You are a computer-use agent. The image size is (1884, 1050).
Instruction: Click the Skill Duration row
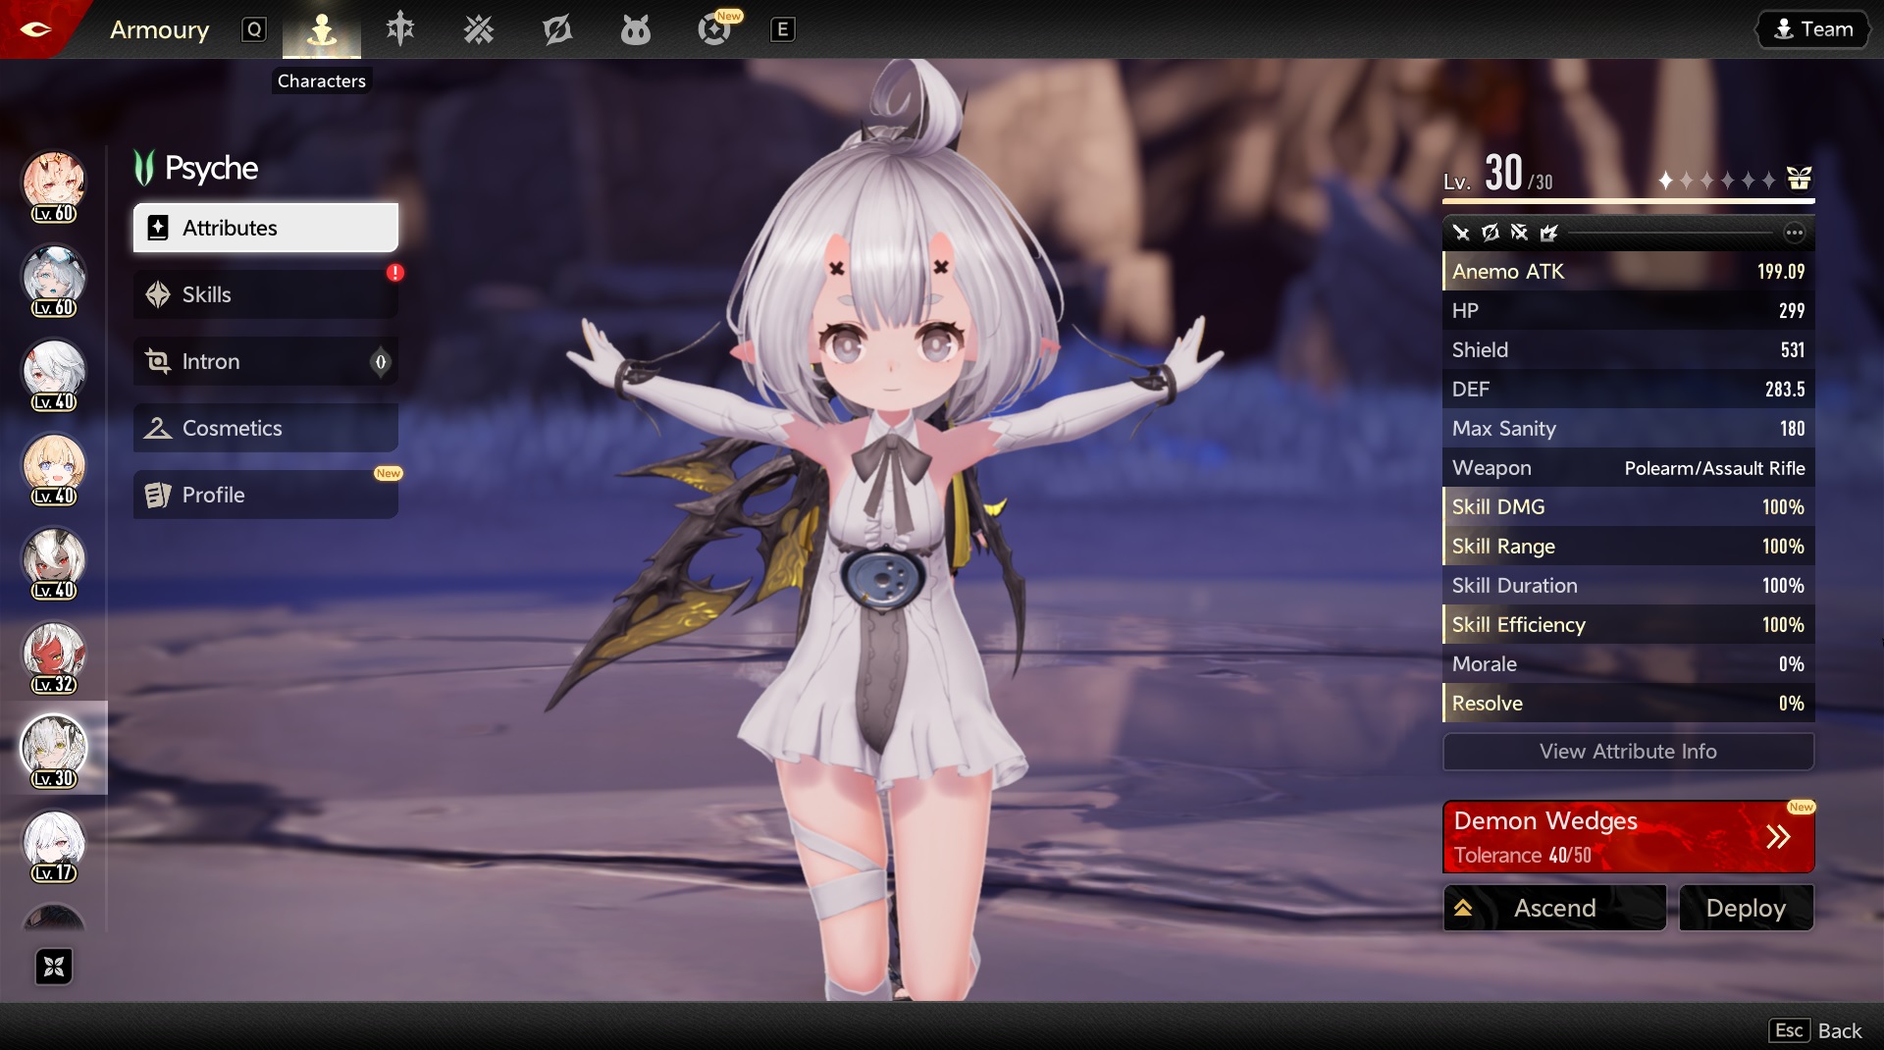tap(1629, 585)
